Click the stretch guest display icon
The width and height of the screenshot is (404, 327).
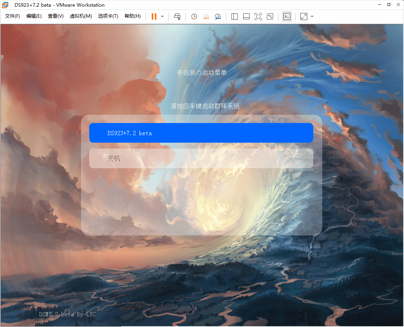point(304,17)
